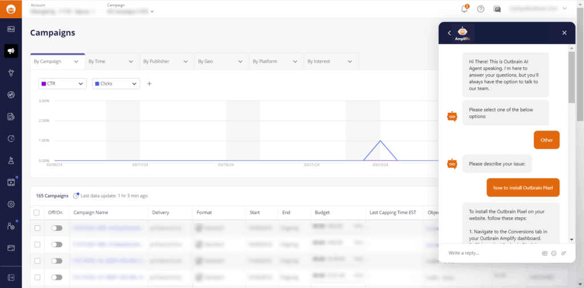Toggle the third campaign Off/On switch
The height and width of the screenshot is (288, 584).
[x=56, y=261]
